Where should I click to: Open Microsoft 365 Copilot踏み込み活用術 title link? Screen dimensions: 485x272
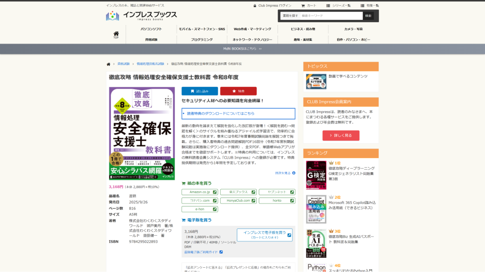(x=352, y=205)
